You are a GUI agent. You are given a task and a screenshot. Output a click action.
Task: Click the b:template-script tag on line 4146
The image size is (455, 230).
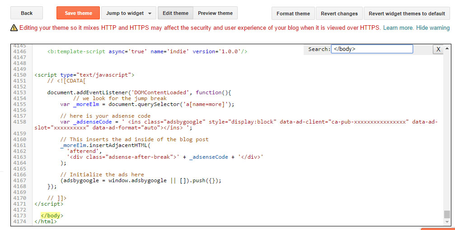[147, 51]
